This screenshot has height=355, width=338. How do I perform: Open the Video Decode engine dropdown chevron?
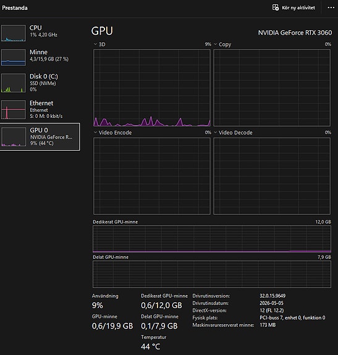coord(216,133)
